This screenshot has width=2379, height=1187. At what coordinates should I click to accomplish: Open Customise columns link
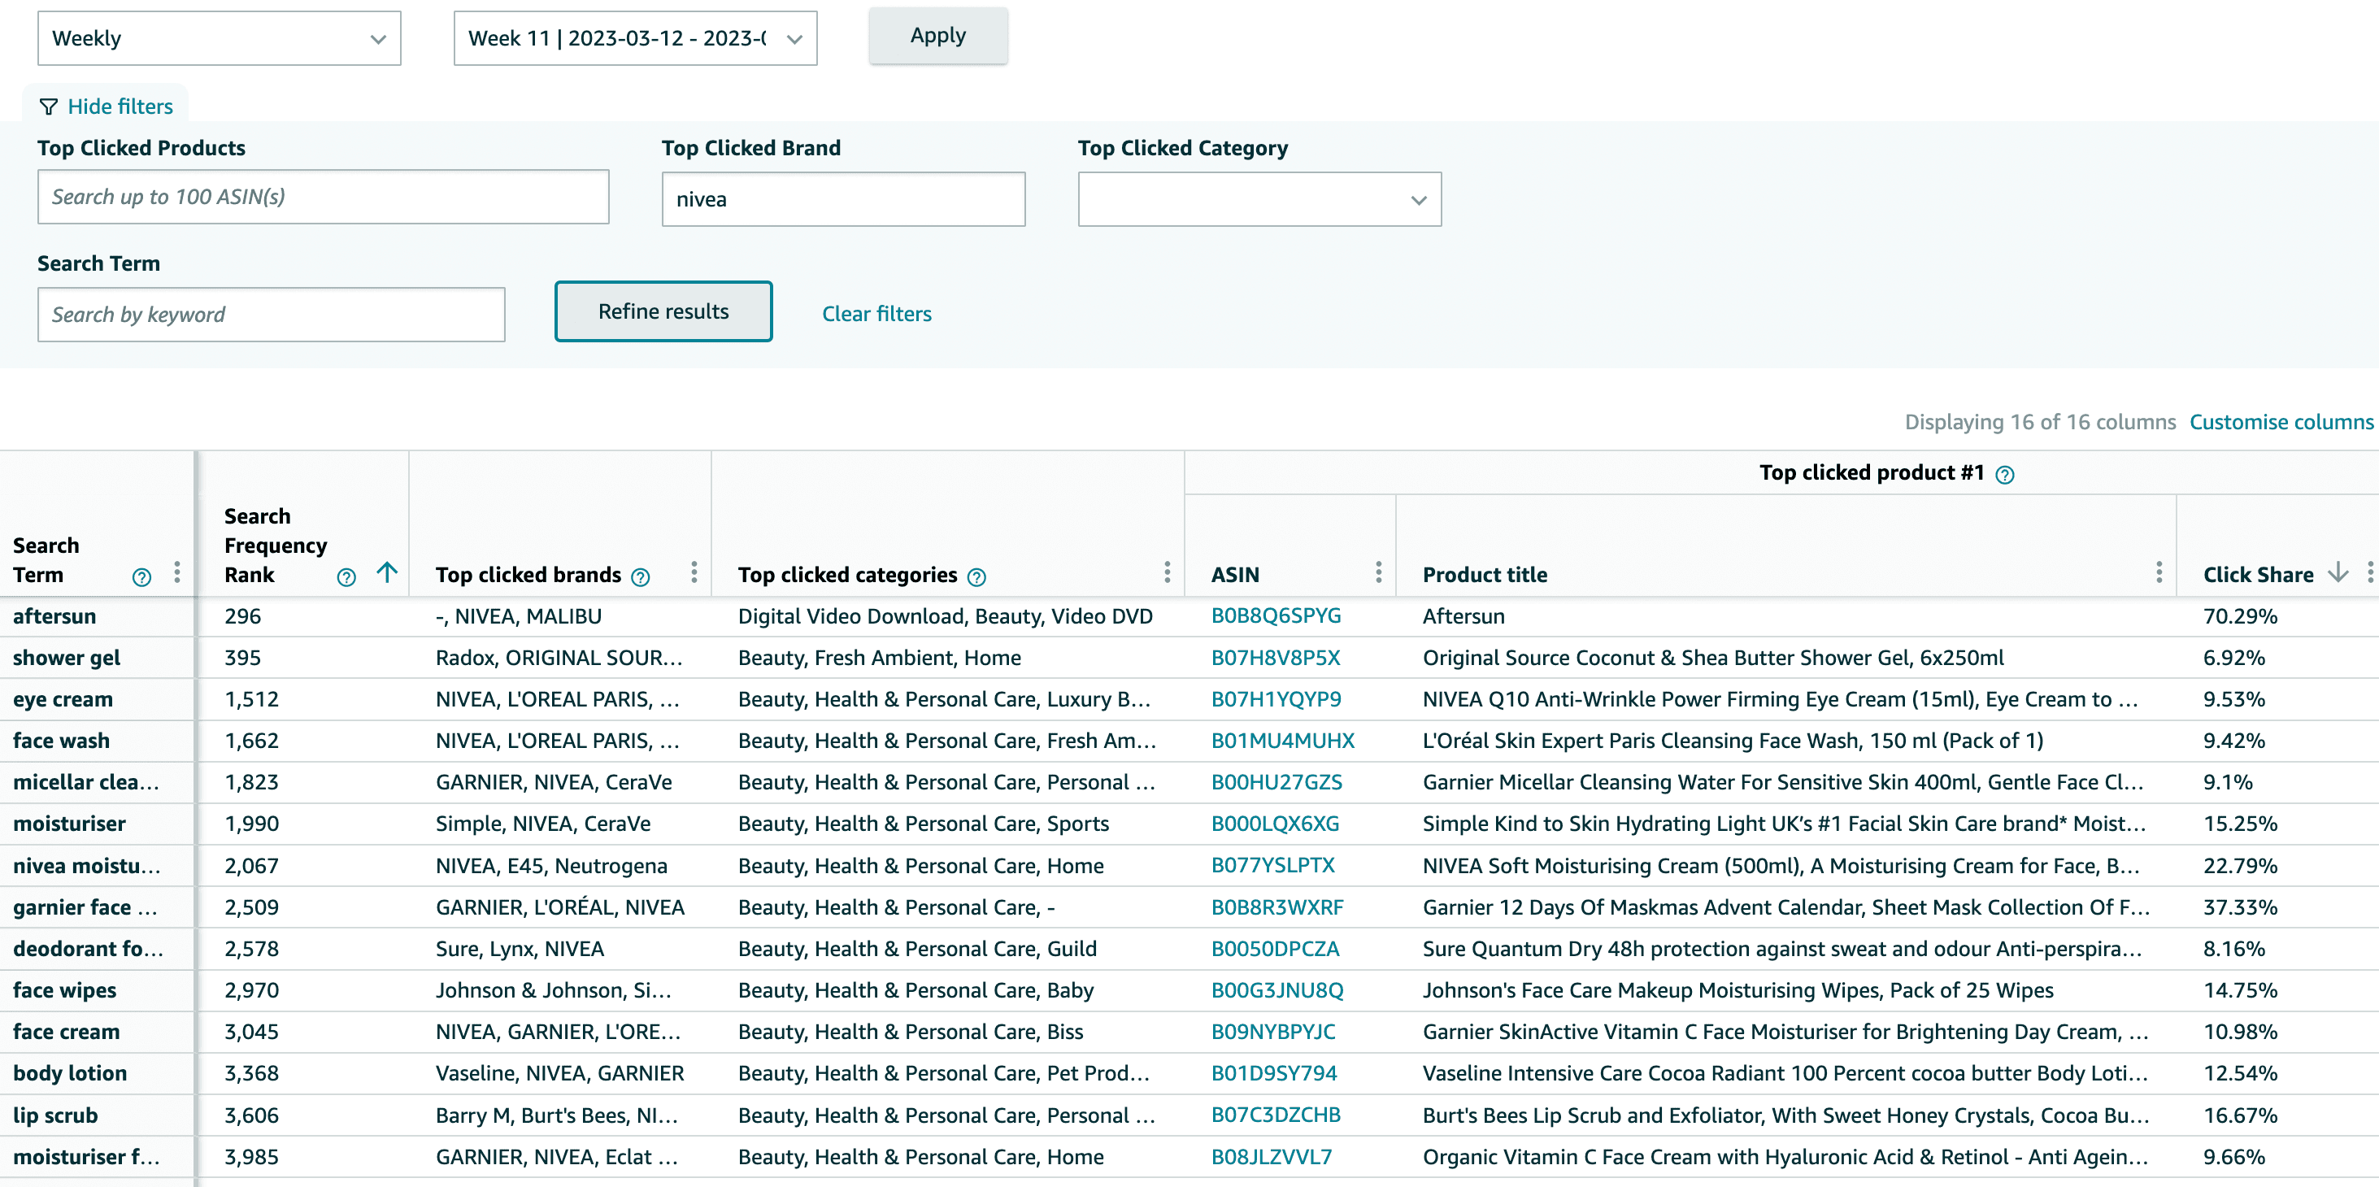point(2280,422)
